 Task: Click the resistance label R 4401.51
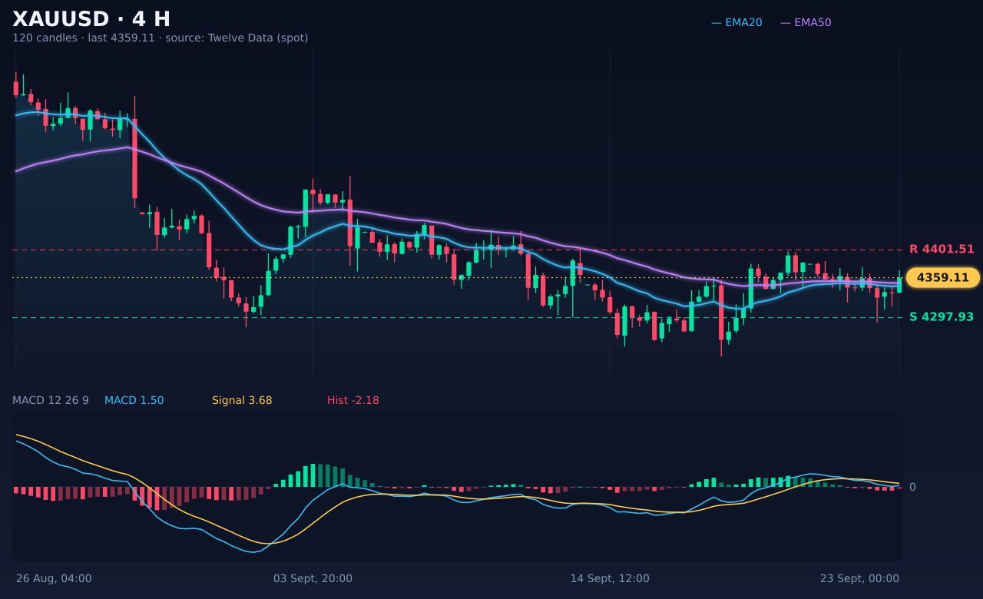point(942,249)
